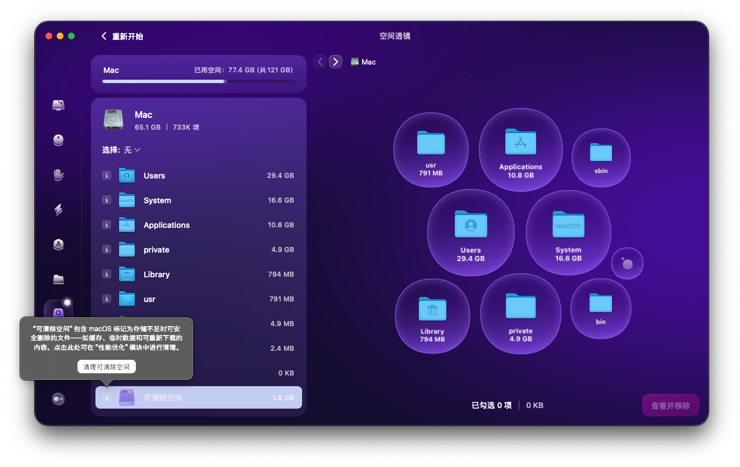740x467 pixels.
Task: Open the Applications bubble (10.8 GB)
Action: click(520, 150)
